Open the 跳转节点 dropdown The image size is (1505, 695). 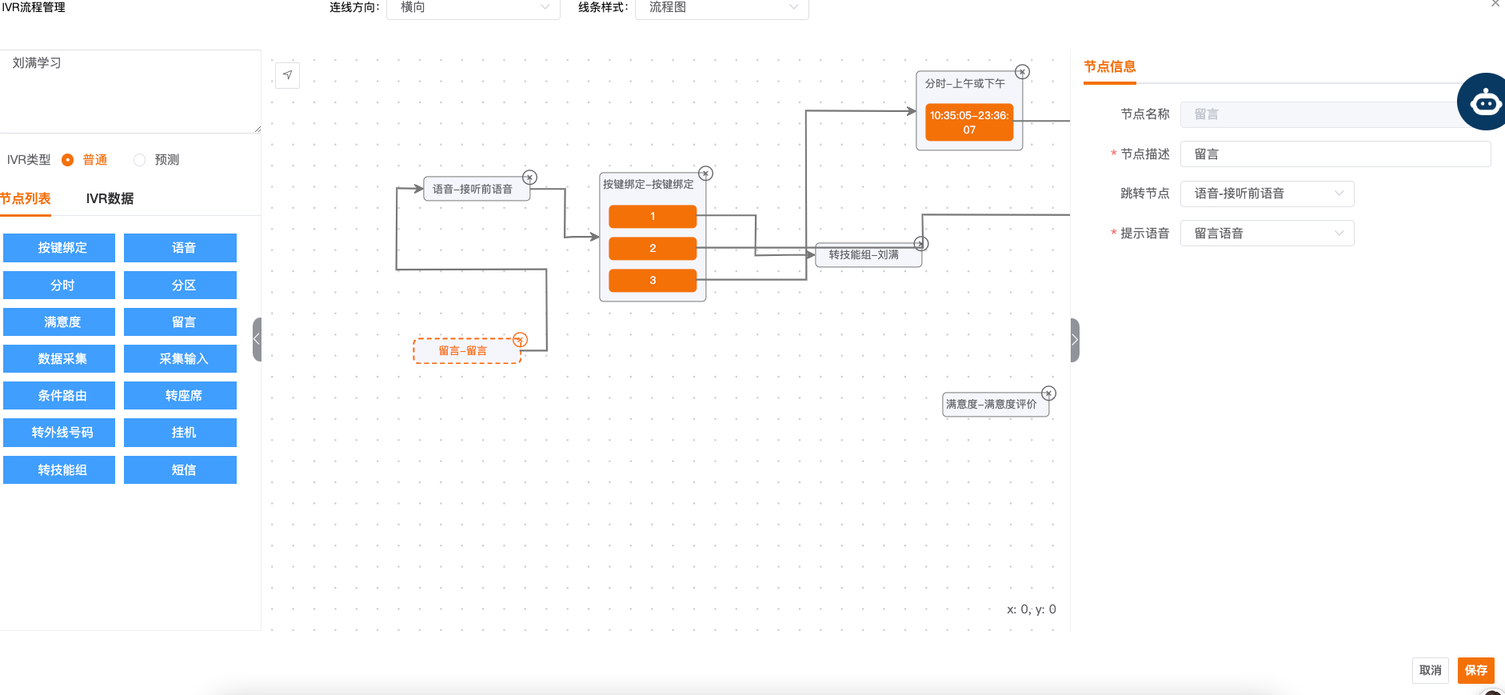pyautogui.click(x=1267, y=194)
